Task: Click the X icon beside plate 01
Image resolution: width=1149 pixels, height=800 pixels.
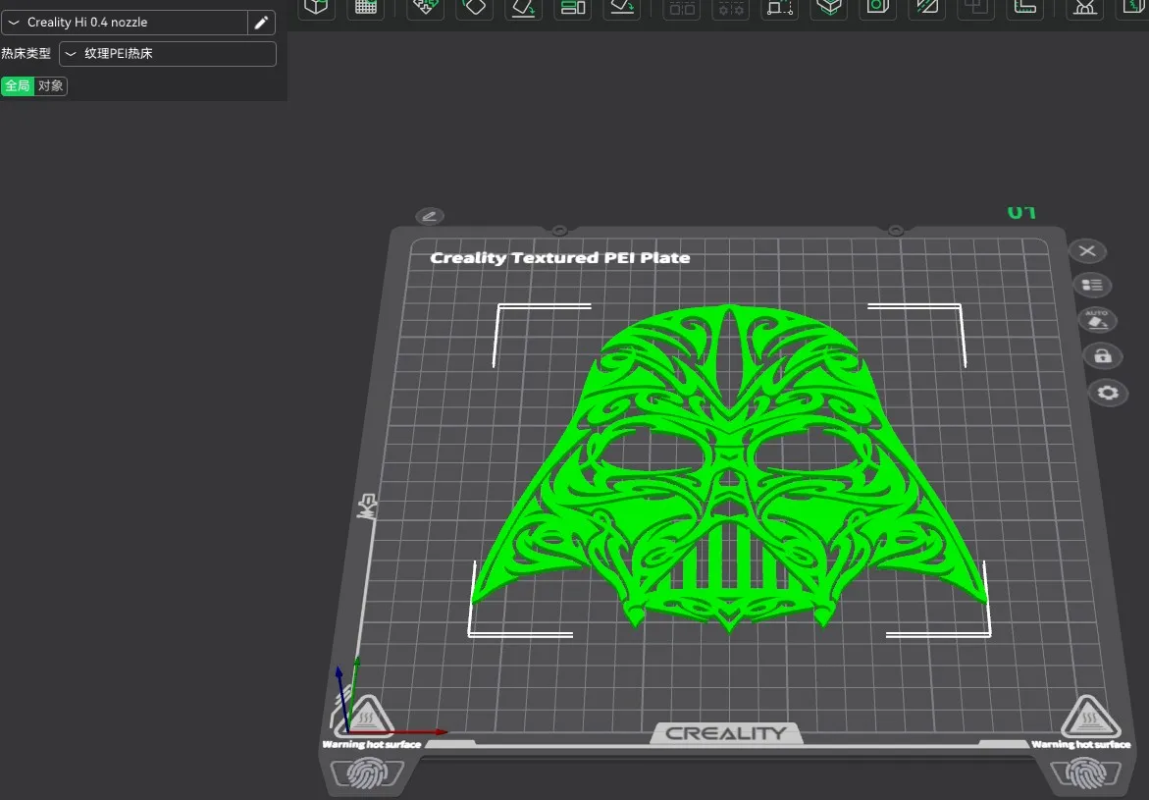Action: 1087,251
